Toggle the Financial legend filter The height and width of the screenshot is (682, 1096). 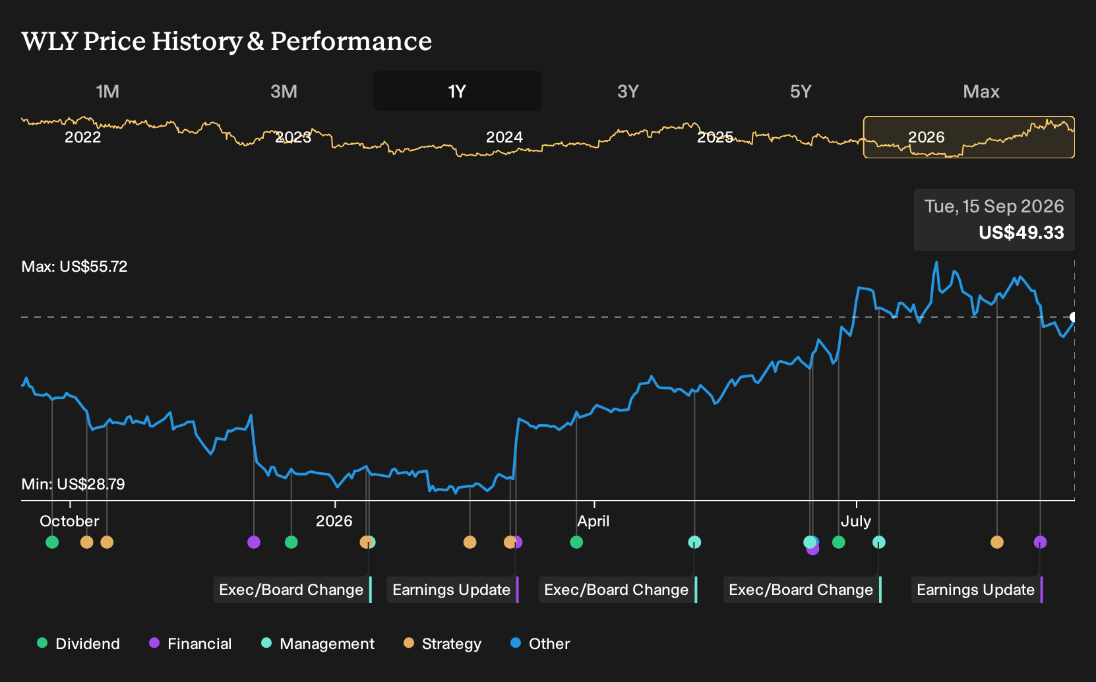pos(190,644)
